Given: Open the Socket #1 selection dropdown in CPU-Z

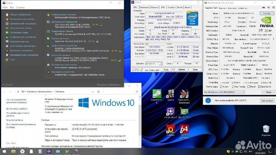Looking at the screenshot, I should (x=154, y=64).
